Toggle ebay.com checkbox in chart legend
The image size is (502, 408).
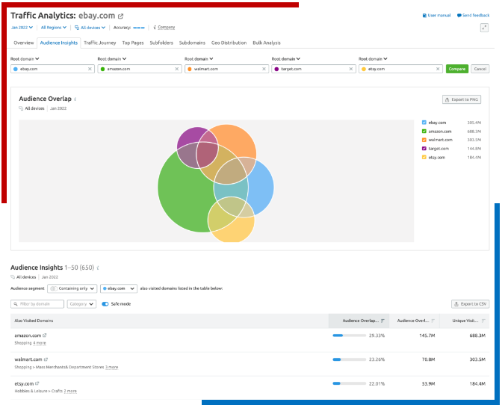[x=424, y=123]
